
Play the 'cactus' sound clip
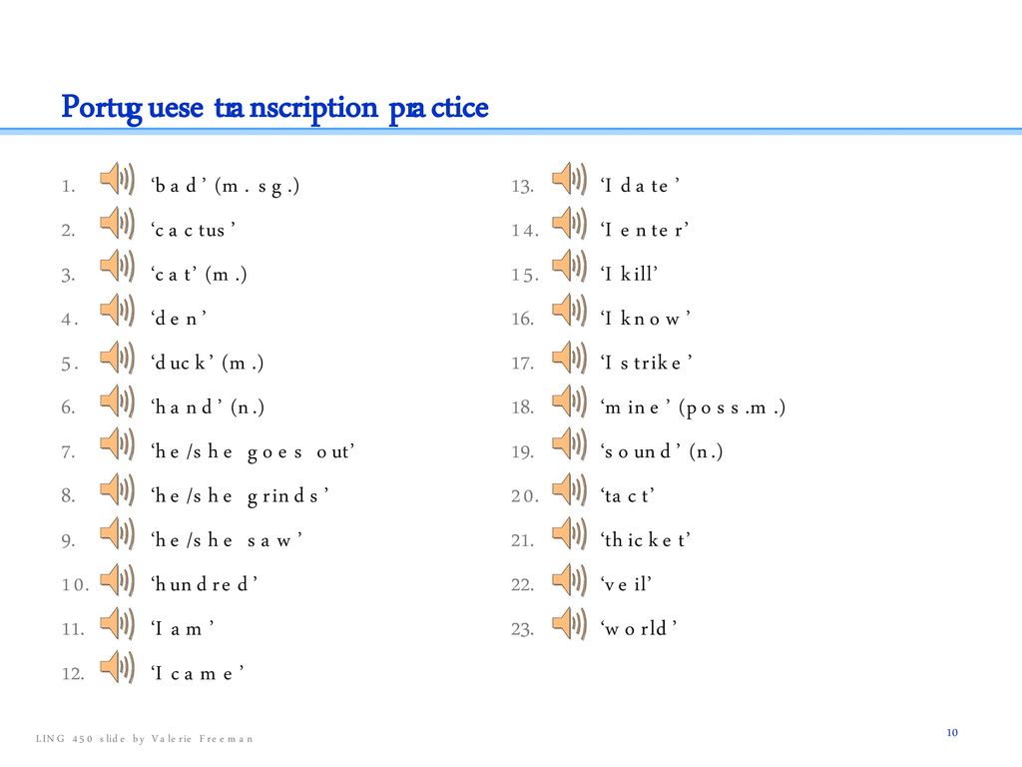pos(118,223)
